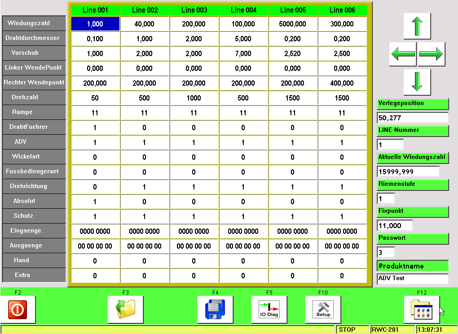Viewport: 458px width, 334px height.
Task: Open Setup with the tools icon
Action: pos(323,310)
